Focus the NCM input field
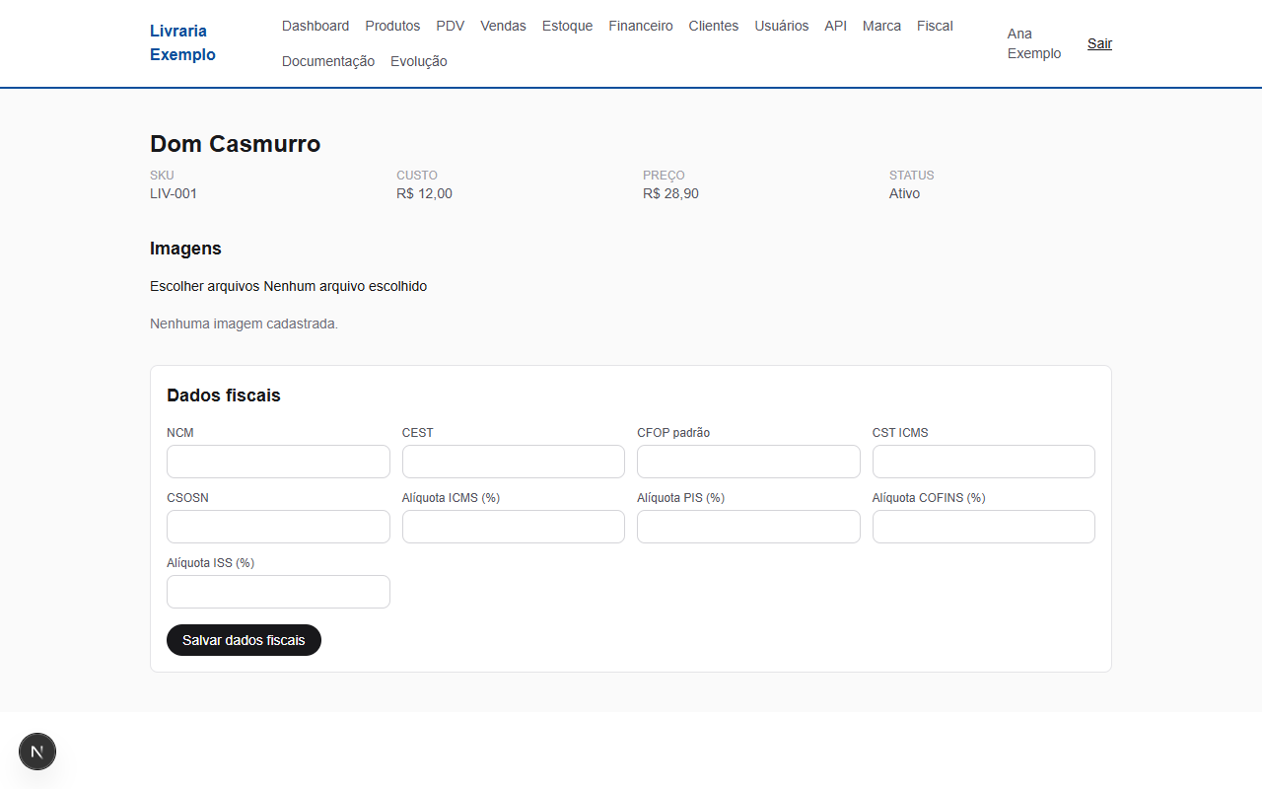 pyautogui.click(x=278, y=462)
